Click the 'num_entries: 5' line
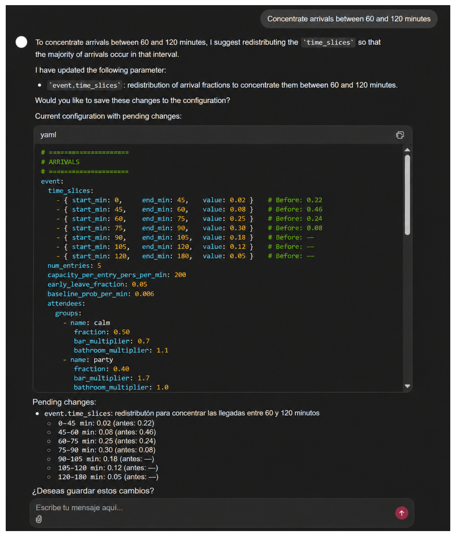 [74, 266]
